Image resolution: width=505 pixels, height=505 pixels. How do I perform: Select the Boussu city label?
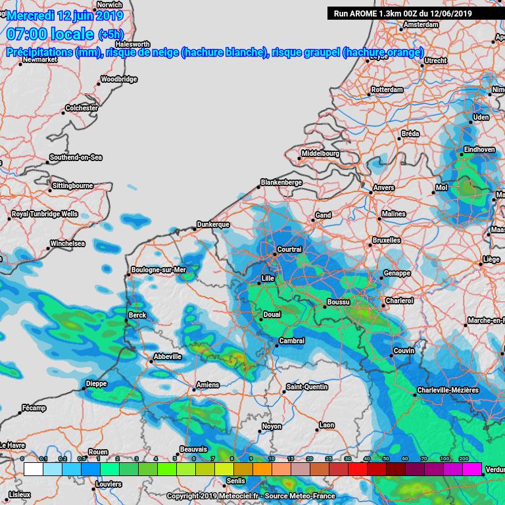point(338,302)
